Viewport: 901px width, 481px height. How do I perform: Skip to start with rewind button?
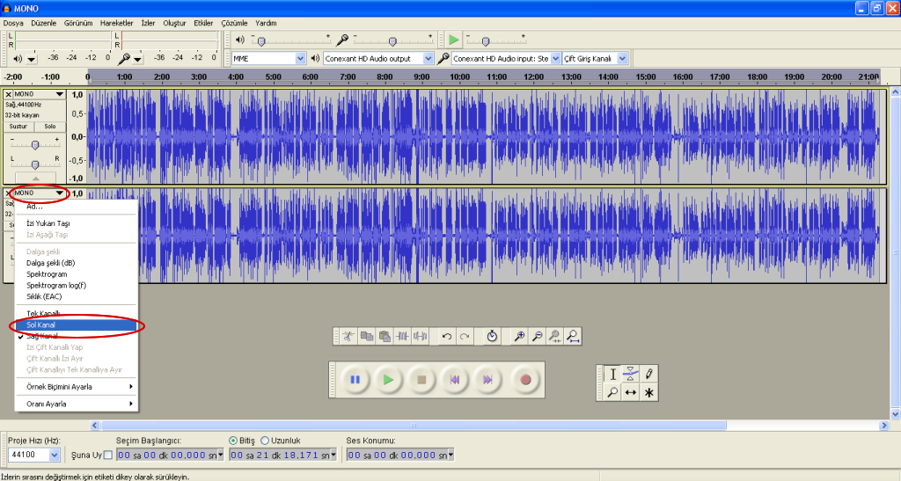click(455, 379)
